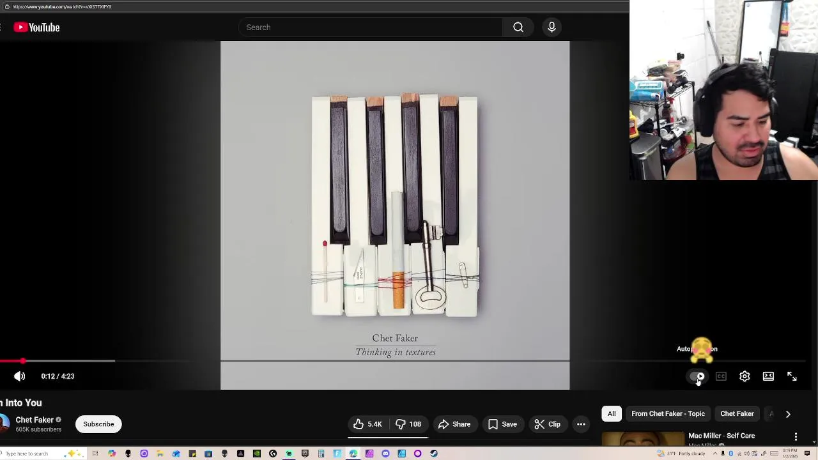Open notification center icon
The width and height of the screenshot is (818, 460).
pos(807,454)
